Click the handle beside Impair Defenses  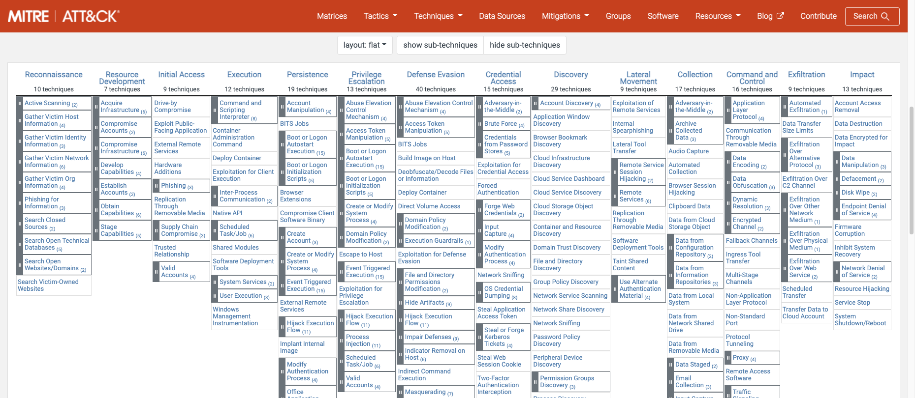400,337
